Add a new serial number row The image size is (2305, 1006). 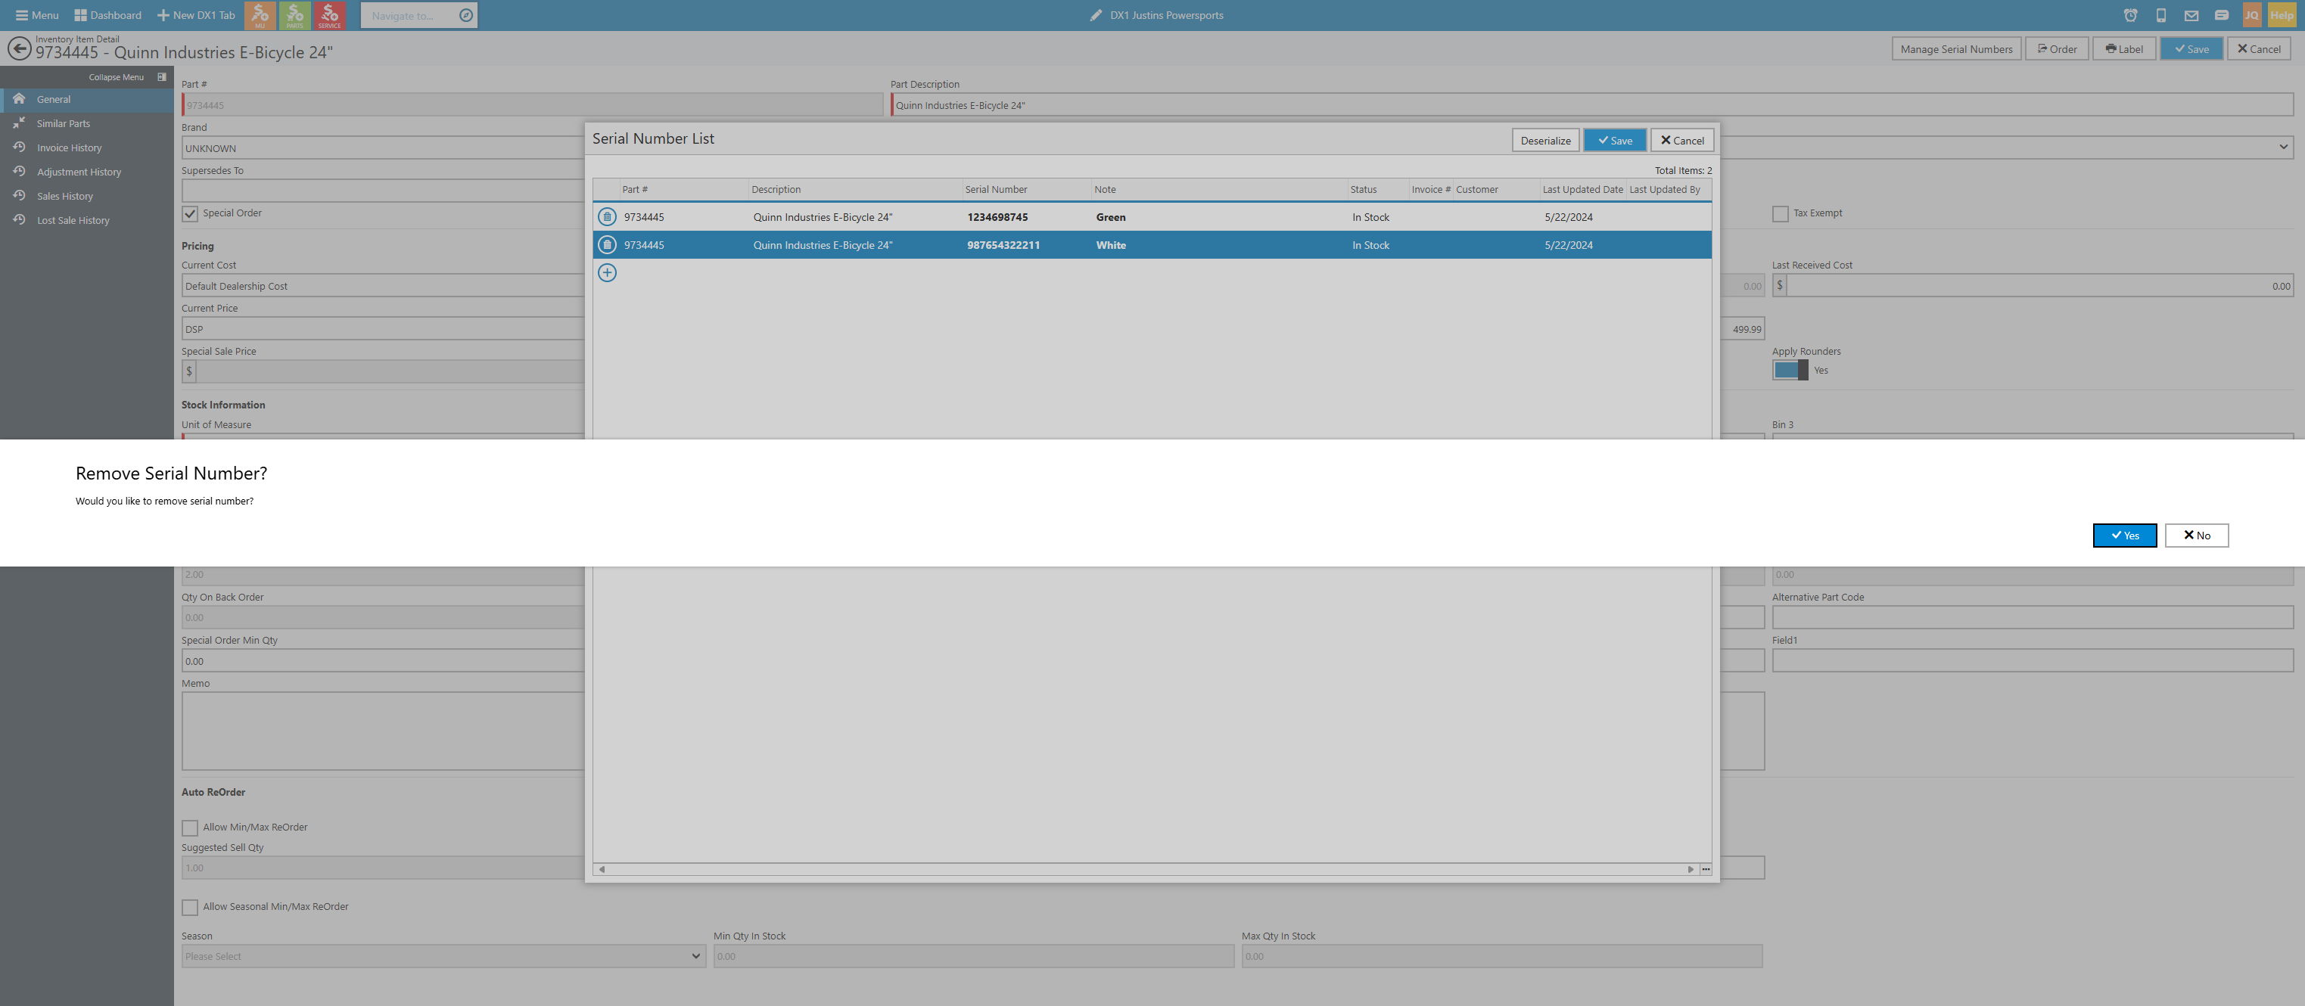pyautogui.click(x=607, y=273)
